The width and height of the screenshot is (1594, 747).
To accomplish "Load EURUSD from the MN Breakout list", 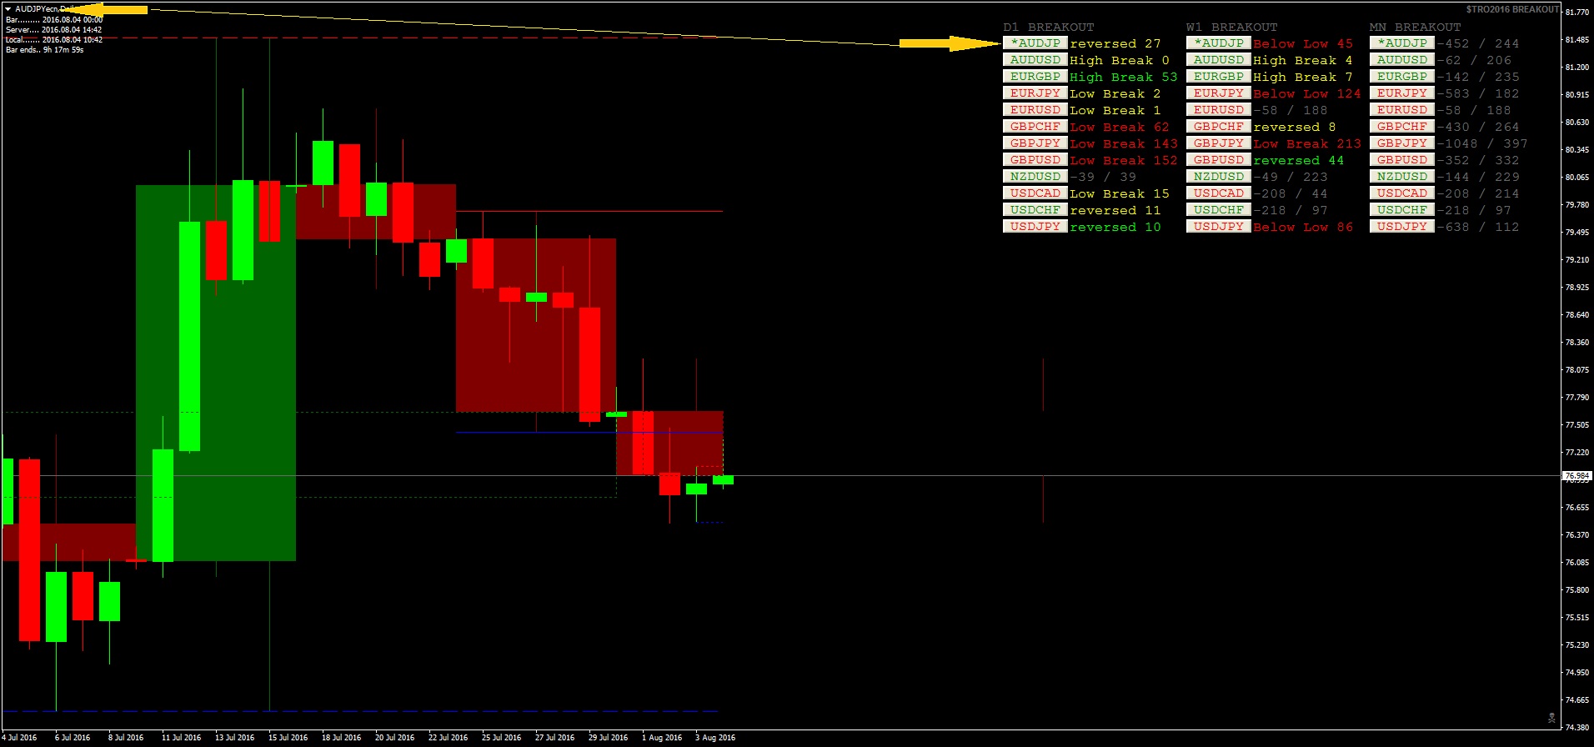I will pos(1401,110).
